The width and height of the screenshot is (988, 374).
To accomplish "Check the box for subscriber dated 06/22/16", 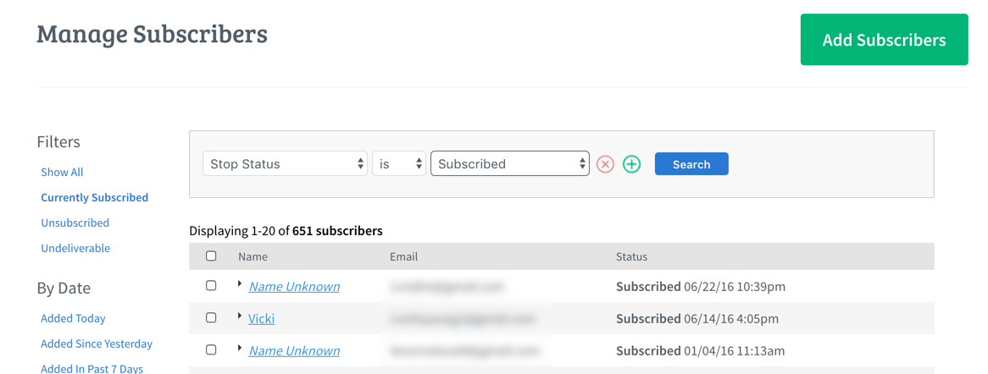I will pos(211,285).
